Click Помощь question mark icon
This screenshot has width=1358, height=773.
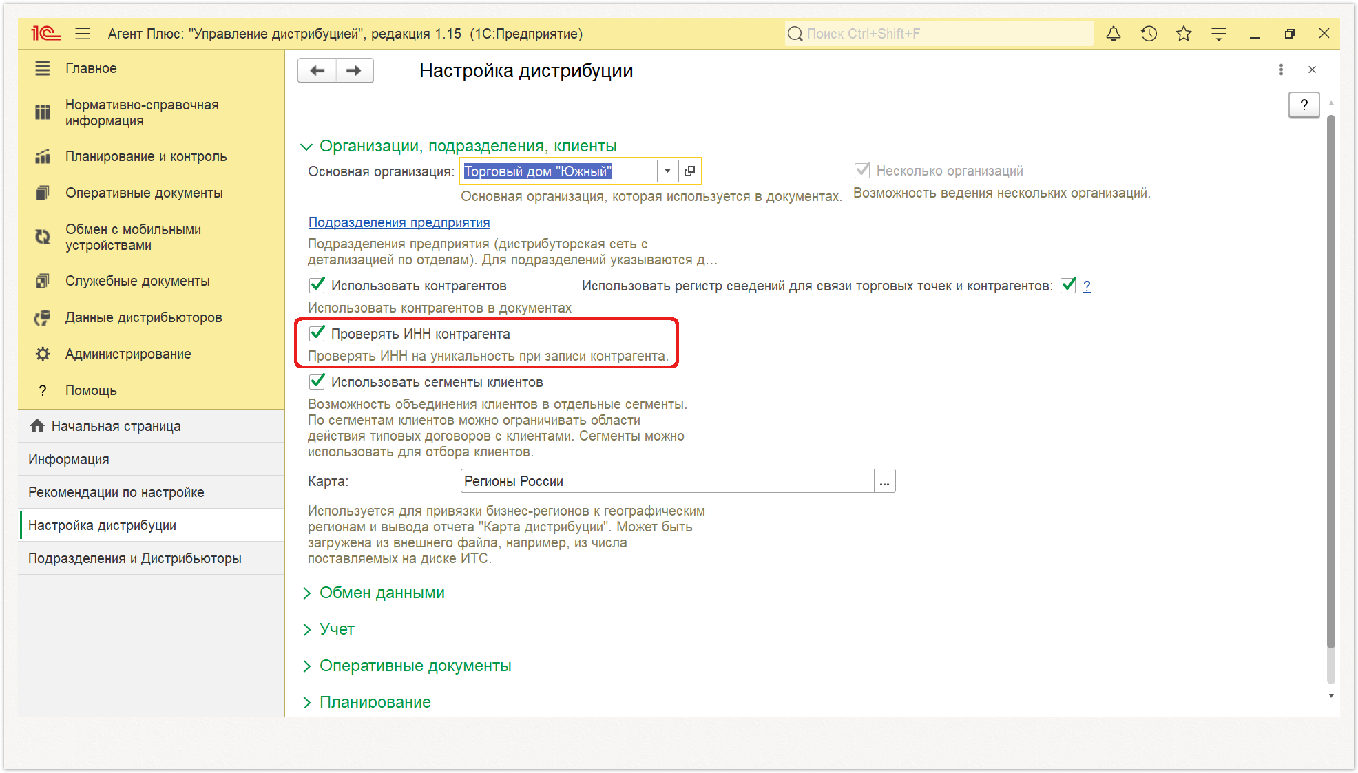tap(43, 390)
